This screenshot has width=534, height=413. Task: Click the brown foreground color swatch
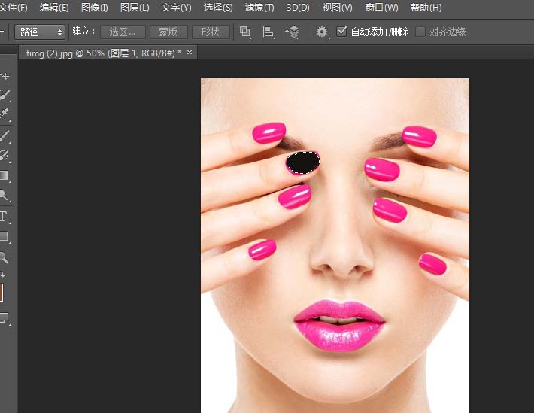(x=2, y=293)
